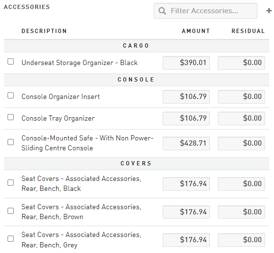The width and height of the screenshot is (274, 253).
Task: Check Underseat Storage Organizer - Black
Action: [11, 62]
